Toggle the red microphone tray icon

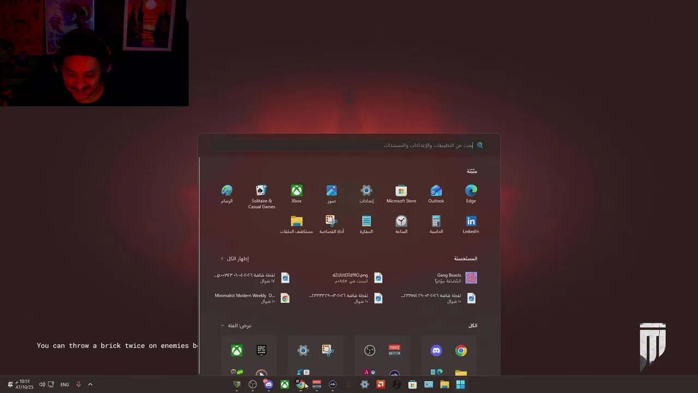(79, 384)
